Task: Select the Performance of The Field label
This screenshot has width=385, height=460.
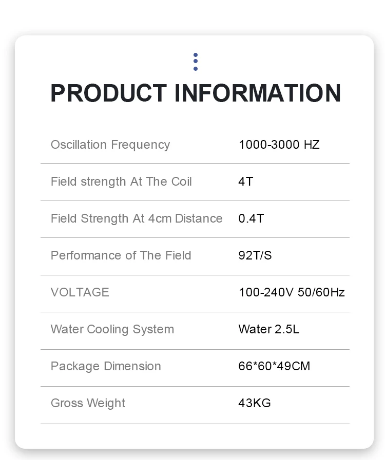Action: pyautogui.click(x=121, y=255)
